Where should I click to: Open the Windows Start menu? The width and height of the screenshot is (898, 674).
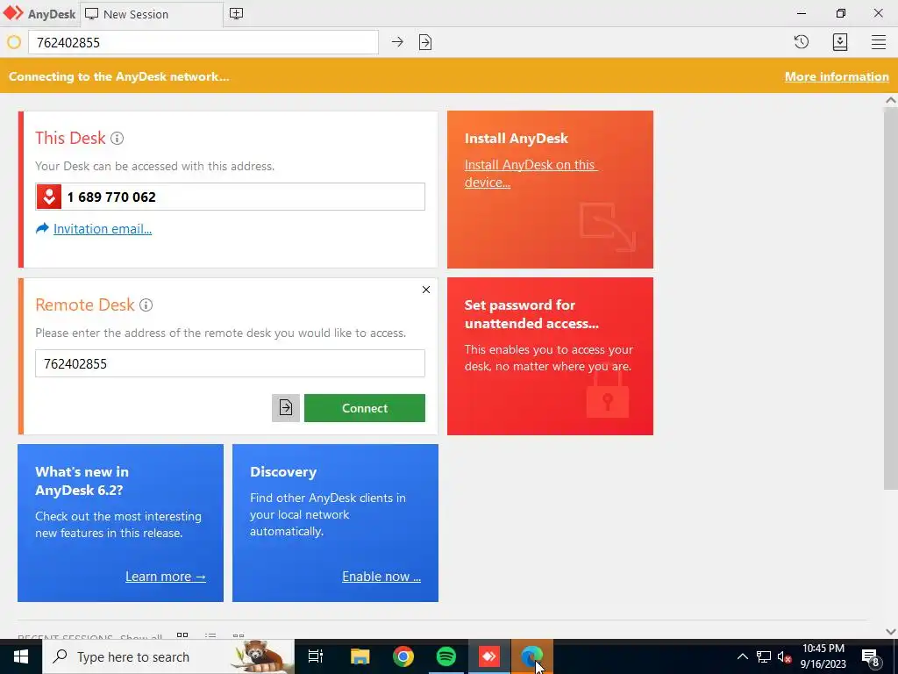21,656
